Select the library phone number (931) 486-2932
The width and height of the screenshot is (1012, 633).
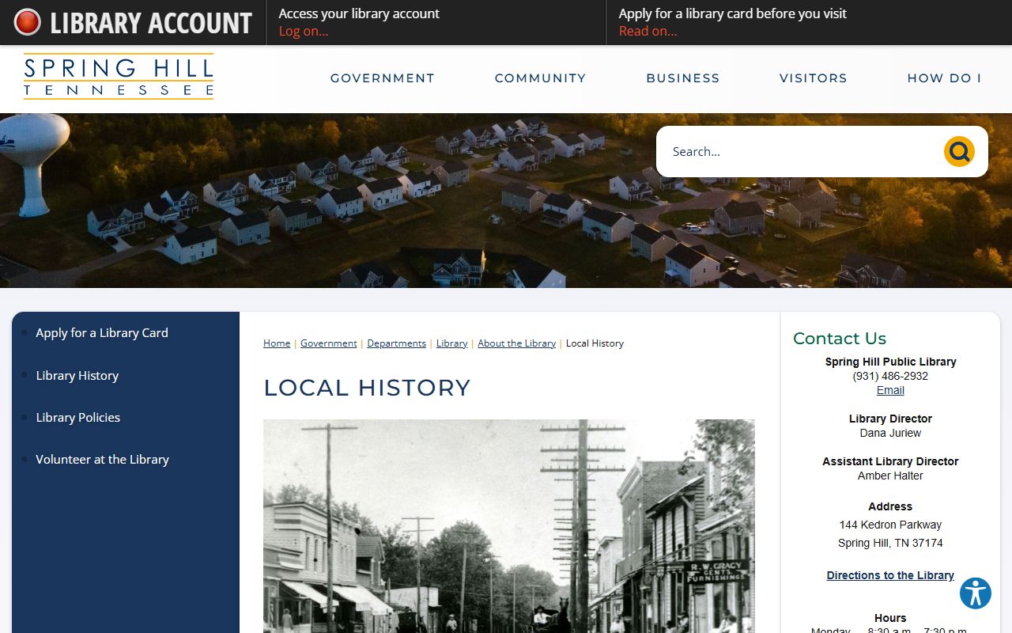click(x=890, y=376)
